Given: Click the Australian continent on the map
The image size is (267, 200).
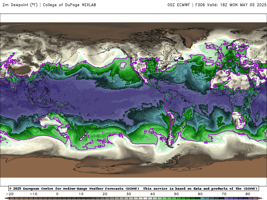Looking at the screenshot, I should coord(54,122).
